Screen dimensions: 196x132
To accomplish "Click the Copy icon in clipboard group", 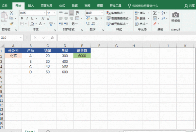I will coord(11,18).
